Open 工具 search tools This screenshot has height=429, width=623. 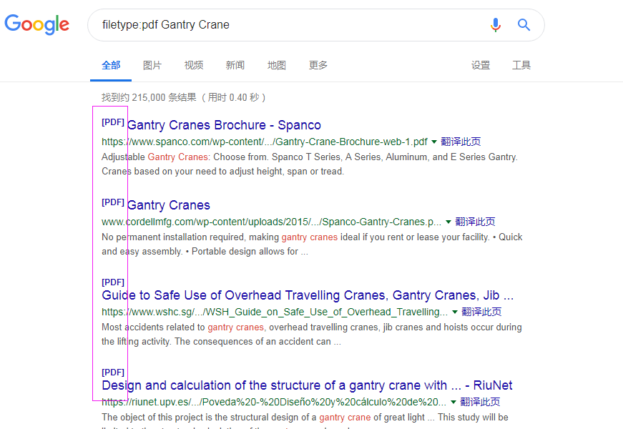[521, 65]
